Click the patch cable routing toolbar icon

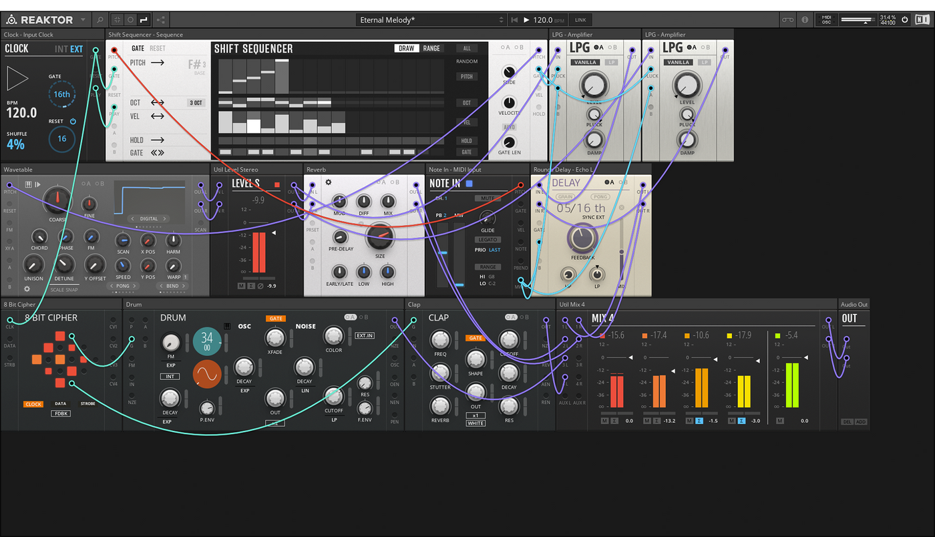[x=144, y=20]
